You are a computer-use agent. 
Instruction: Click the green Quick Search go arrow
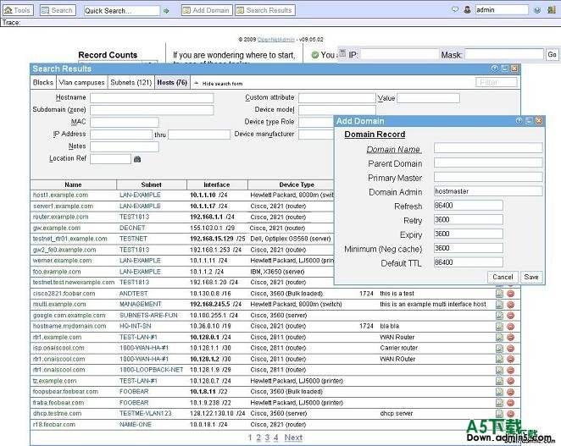[166, 10]
